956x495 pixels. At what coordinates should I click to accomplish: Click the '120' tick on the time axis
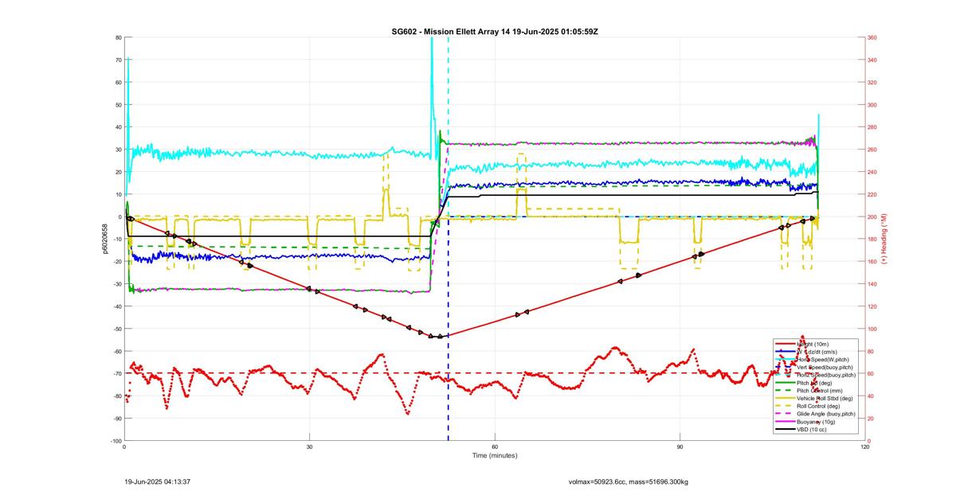(865, 446)
